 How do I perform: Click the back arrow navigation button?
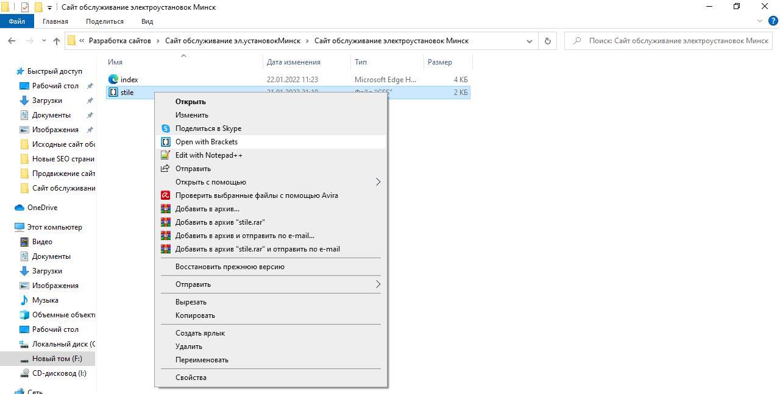tap(12, 41)
